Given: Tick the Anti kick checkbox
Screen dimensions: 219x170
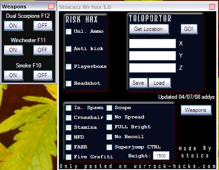Looking at the screenshot, I should (x=68, y=49).
